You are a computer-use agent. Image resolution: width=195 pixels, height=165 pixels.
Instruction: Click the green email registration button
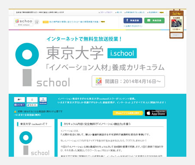[154, 20]
